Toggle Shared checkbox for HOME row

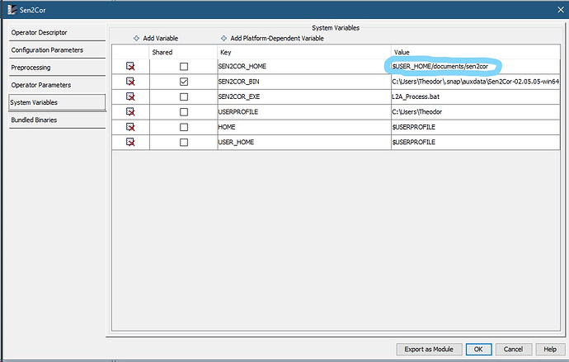pos(184,127)
